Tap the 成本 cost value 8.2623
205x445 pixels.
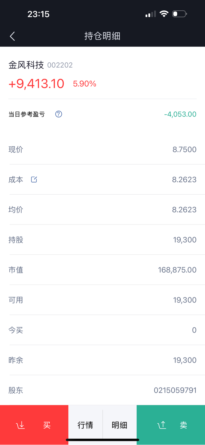pos(184,180)
